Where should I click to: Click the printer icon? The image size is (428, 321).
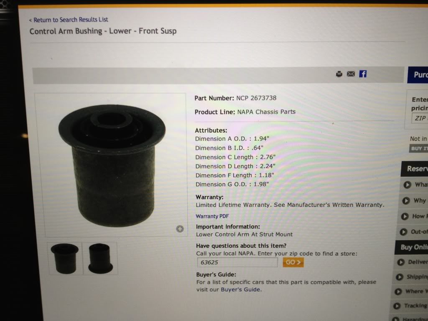pos(339,74)
